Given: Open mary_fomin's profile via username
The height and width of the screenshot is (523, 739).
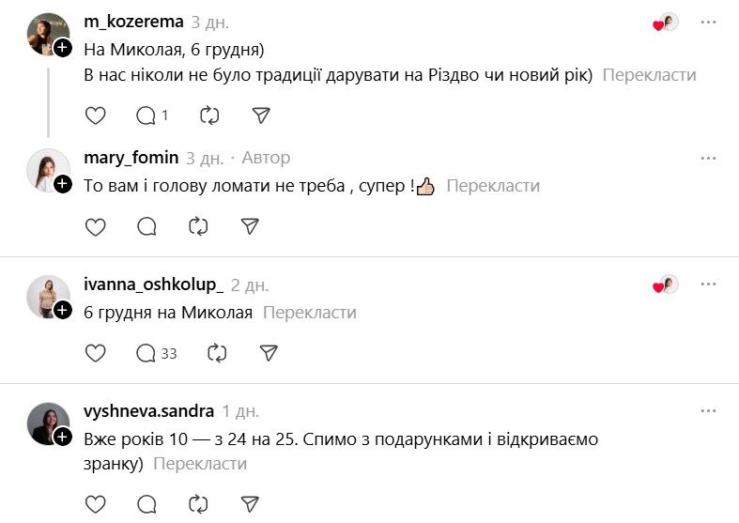Looking at the screenshot, I should [x=131, y=158].
